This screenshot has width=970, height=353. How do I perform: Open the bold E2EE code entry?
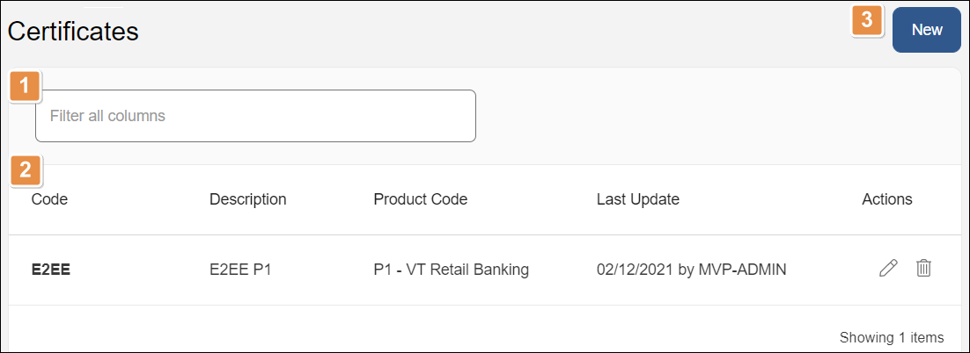[51, 270]
